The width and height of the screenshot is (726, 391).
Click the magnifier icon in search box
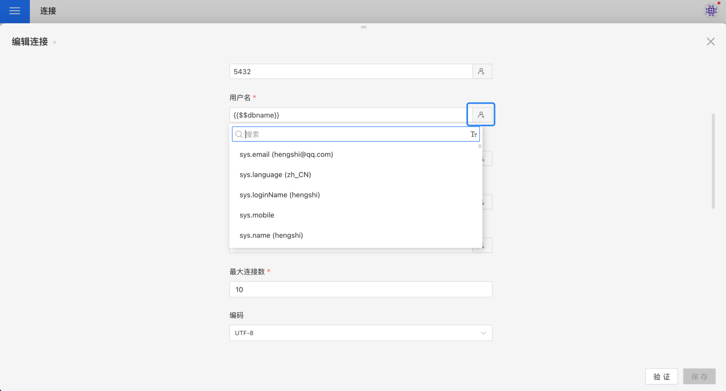tap(239, 135)
